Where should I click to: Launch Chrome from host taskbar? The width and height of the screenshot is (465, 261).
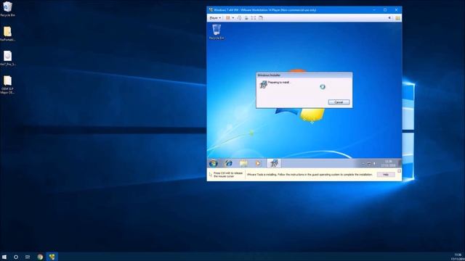point(40,257)
